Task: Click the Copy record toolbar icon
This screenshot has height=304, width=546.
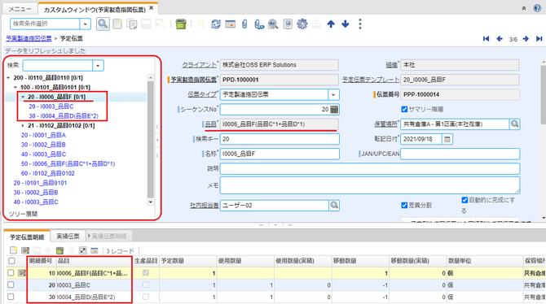Action: [132, 24]
